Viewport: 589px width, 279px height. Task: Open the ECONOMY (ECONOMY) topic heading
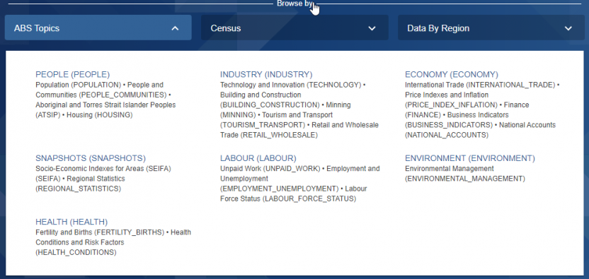click(451, 74)
